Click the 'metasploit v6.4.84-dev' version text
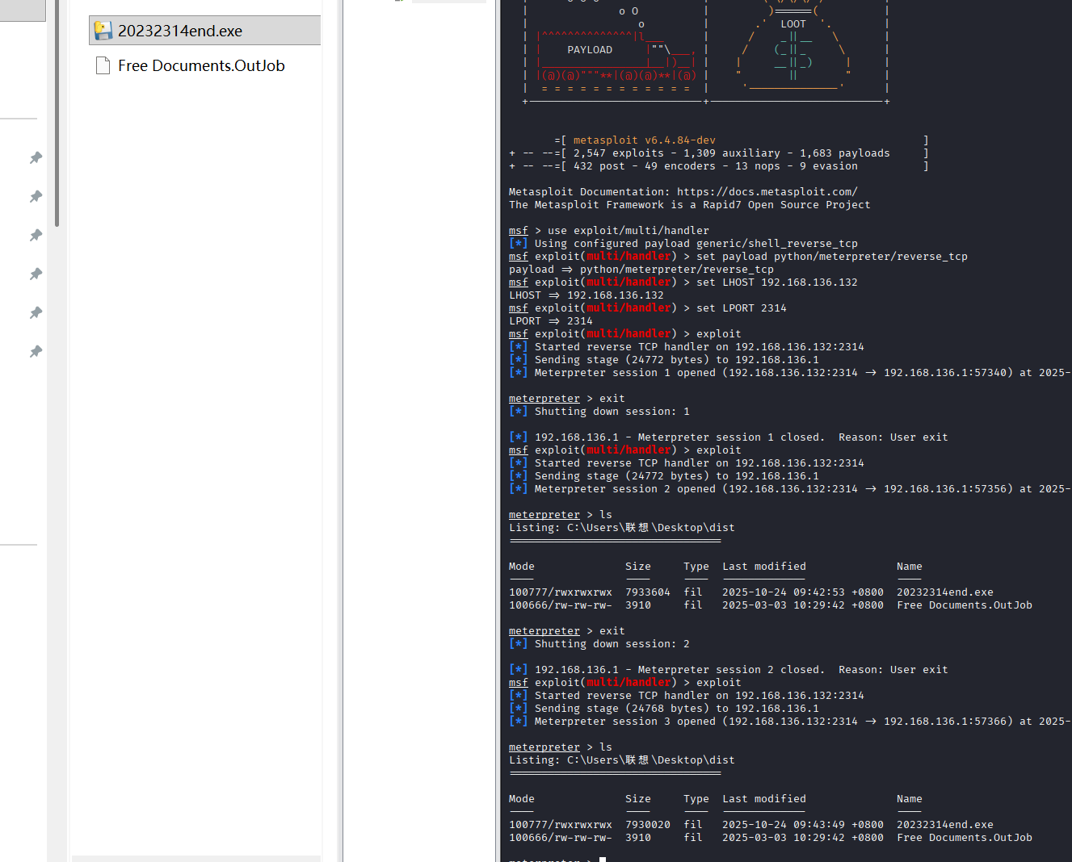The height and width of the screenshot is (862, 1072). [645, 140]
